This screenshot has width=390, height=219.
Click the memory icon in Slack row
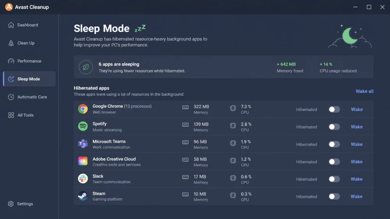tap(185, 177)
